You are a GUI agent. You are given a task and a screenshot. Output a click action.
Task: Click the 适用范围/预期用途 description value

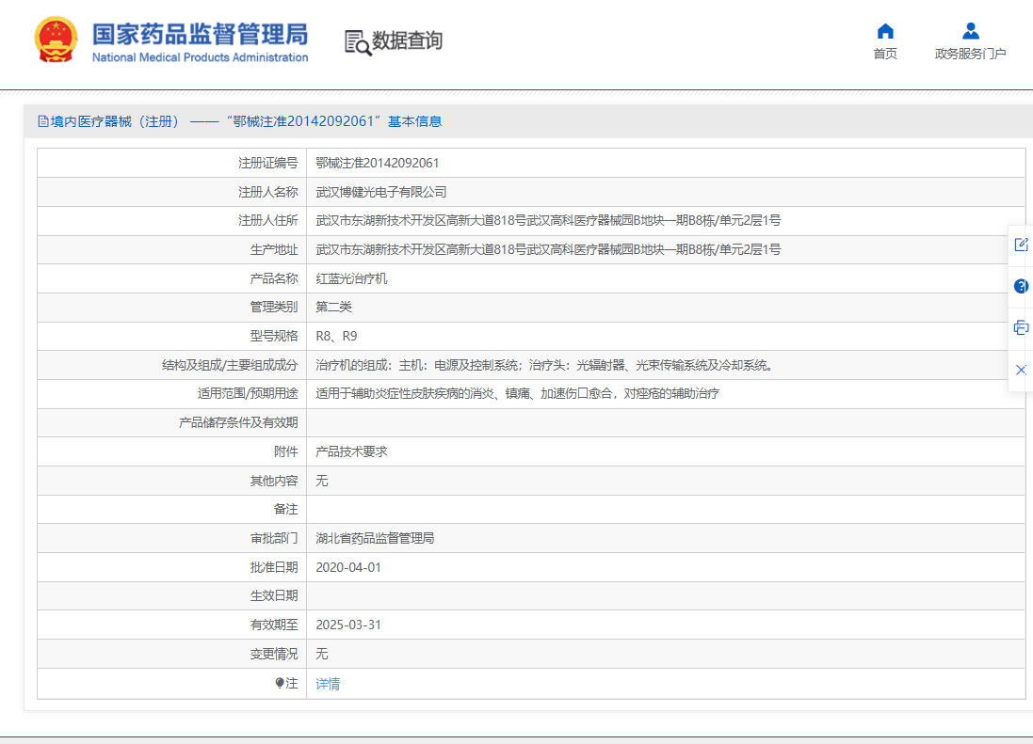pos(517,393)
